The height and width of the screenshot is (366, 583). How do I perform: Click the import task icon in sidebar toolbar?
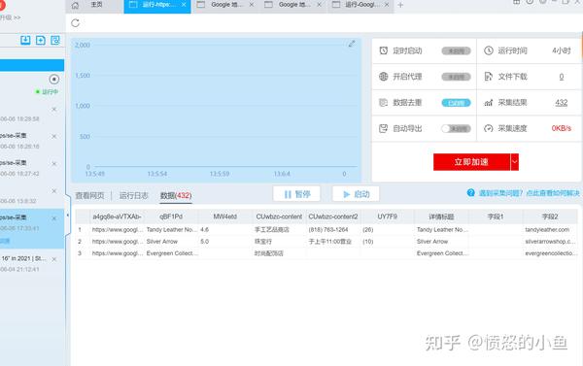pos(25,40)
